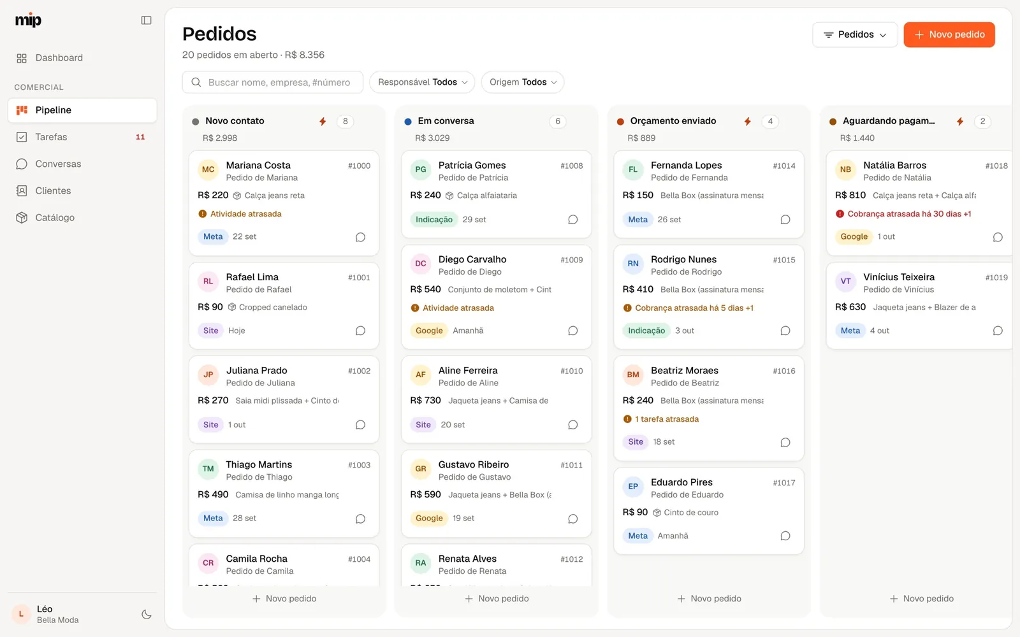Open Mariana Costa order card #1000
This screenshot has width=1020, height=637.
click(x=284, y=203)
